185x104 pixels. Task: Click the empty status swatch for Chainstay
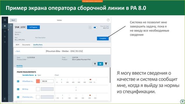coord(38,97)
